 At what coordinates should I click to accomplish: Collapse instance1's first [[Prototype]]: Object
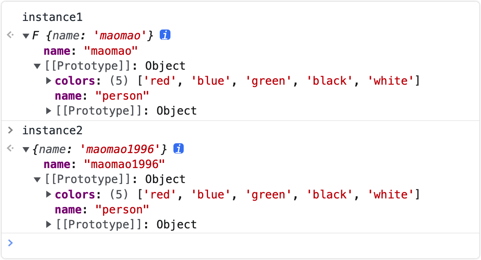(x=37, y=66)
